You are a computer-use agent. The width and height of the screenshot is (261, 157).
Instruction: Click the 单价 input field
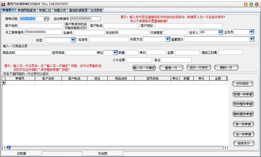click(x=156, y=53)
